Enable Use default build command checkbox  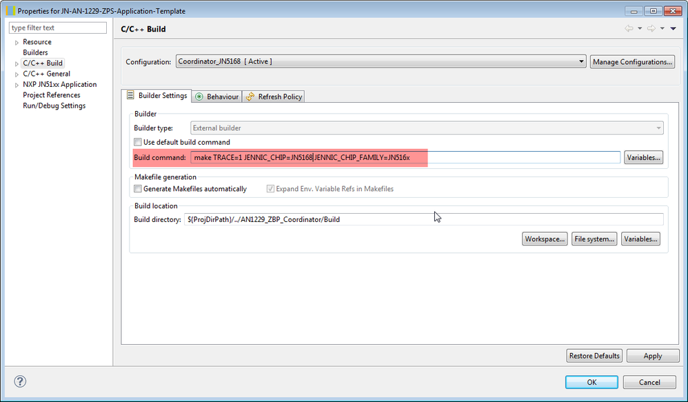[x=138, y=142]
